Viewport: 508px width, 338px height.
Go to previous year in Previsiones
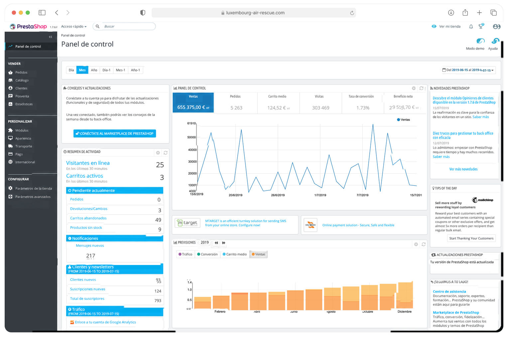[216, 243]
